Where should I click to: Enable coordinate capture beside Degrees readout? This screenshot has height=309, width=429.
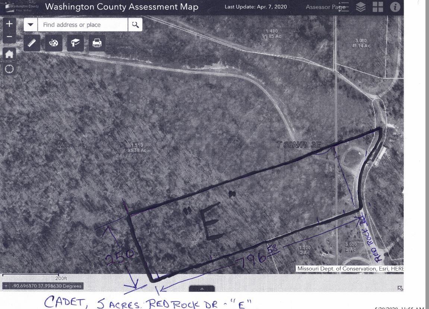click(x=6, y=286)
